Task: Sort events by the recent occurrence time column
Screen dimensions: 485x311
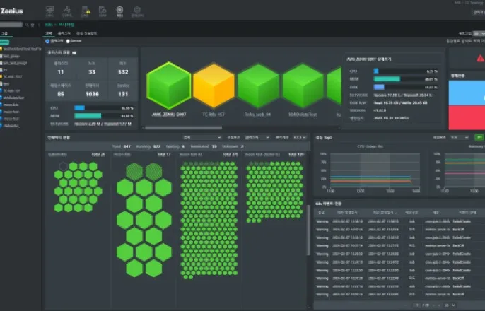Action: [x=384, y=213]
